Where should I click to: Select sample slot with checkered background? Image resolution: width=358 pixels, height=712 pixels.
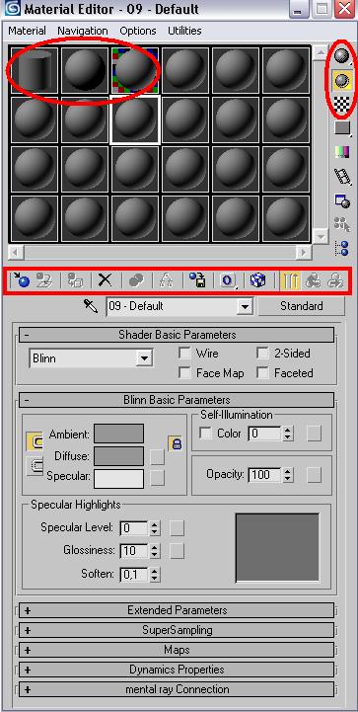pos(135,71)
